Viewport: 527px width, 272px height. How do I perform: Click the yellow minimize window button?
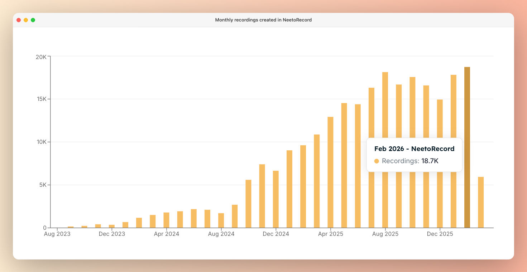pyautogui.click(x=26, y=20)
